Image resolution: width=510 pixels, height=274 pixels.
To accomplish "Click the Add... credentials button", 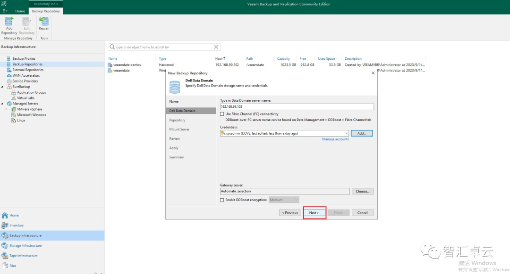I will [x=362, y=133].
